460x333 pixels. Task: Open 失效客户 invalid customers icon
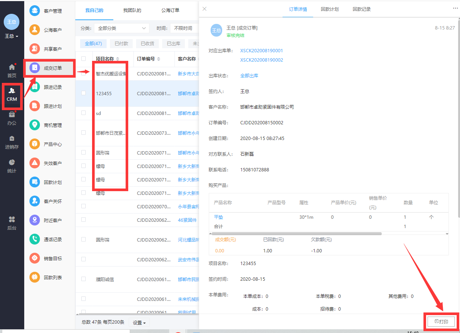pos(35,163)
